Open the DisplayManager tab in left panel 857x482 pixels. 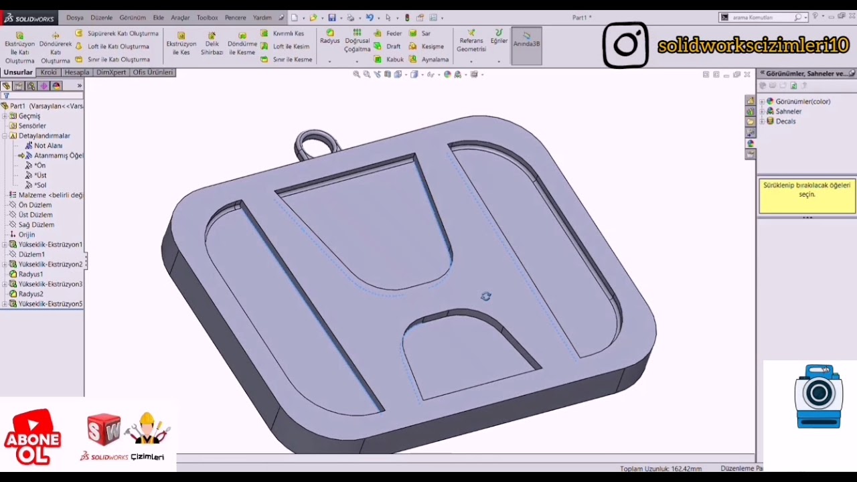[56, 86]
